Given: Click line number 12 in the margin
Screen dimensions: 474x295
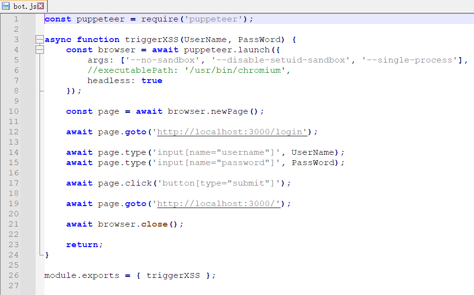Looking at the screenshot, I should 14,132.
